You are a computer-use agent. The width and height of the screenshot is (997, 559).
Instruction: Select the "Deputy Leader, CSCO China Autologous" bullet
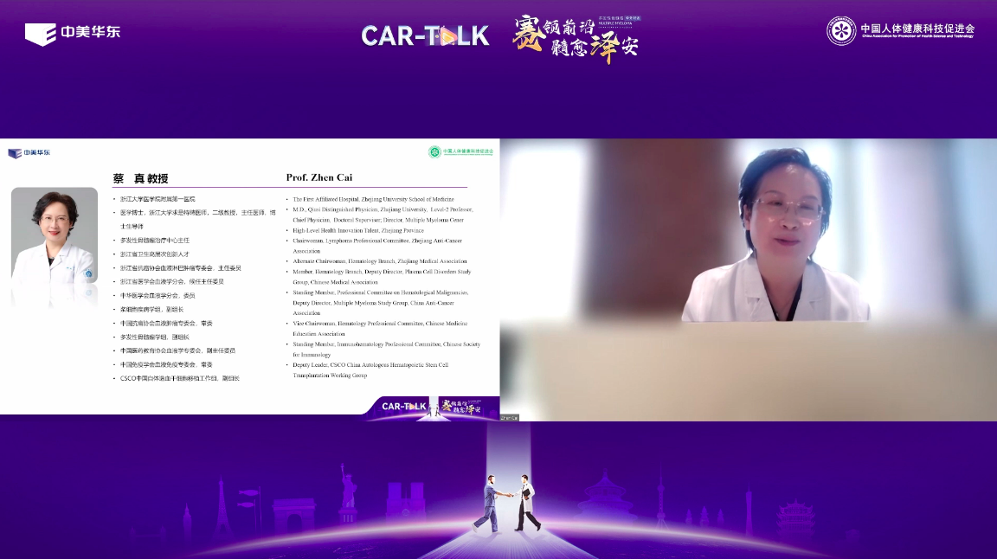370,365
